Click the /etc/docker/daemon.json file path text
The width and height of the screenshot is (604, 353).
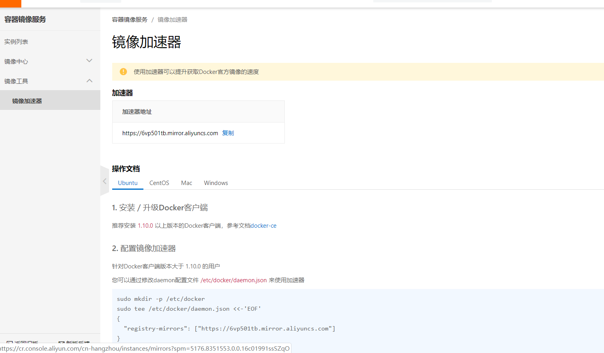tap(233, 280)
